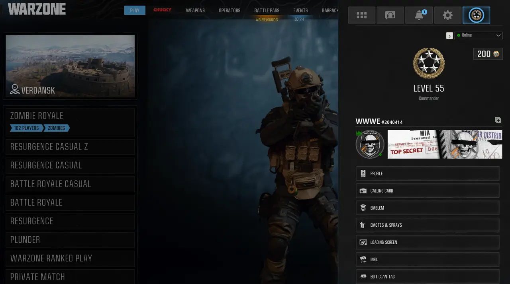
Task: Expand the Online status dropdown
Action: coord(479,35)
